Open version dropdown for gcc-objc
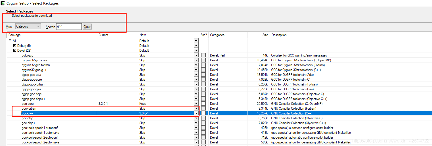This screenshot has width=432, height=146. pyautogui.click(x=196, y=118)
